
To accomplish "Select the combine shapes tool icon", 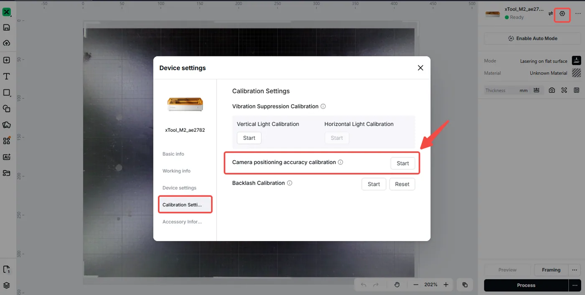I will pos(6,108).
